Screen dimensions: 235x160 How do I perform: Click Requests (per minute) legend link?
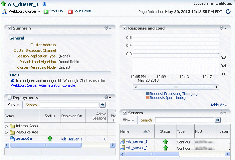[x=168, y=98]
